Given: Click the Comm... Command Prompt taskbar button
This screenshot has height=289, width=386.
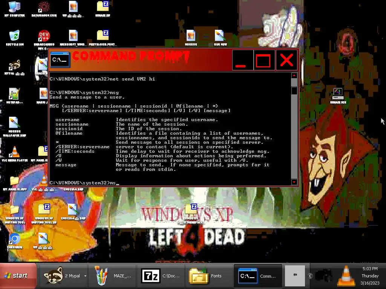Looking at the screenshot, I should pyautogui.click(x=258, y=276).
